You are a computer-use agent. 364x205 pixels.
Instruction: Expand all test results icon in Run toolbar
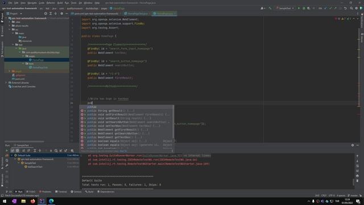(x=35, y=150)
